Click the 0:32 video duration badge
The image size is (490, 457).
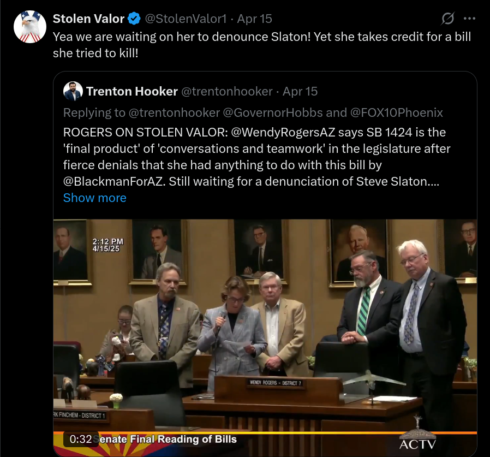[81, 439]
